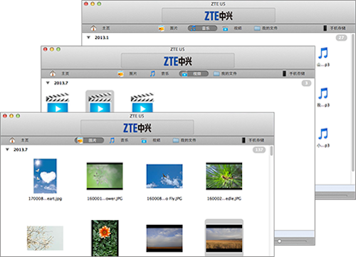356x257 pixels.
Task: Select the highlighted middle video clip
Action: [100, 102]
